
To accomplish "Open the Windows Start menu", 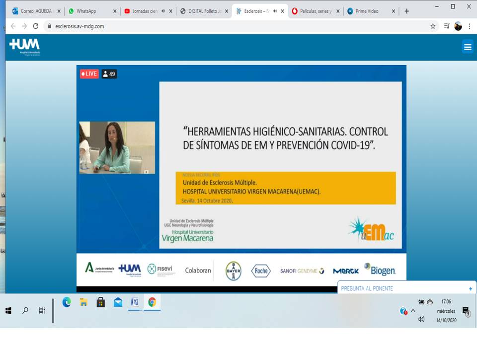I will click(x=8, y=311).
